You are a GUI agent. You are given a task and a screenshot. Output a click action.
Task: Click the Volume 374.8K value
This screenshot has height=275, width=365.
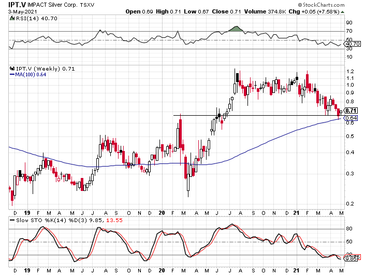(265, 11)
